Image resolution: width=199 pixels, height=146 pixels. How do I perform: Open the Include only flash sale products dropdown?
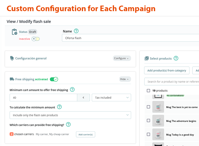click(70, 115)
